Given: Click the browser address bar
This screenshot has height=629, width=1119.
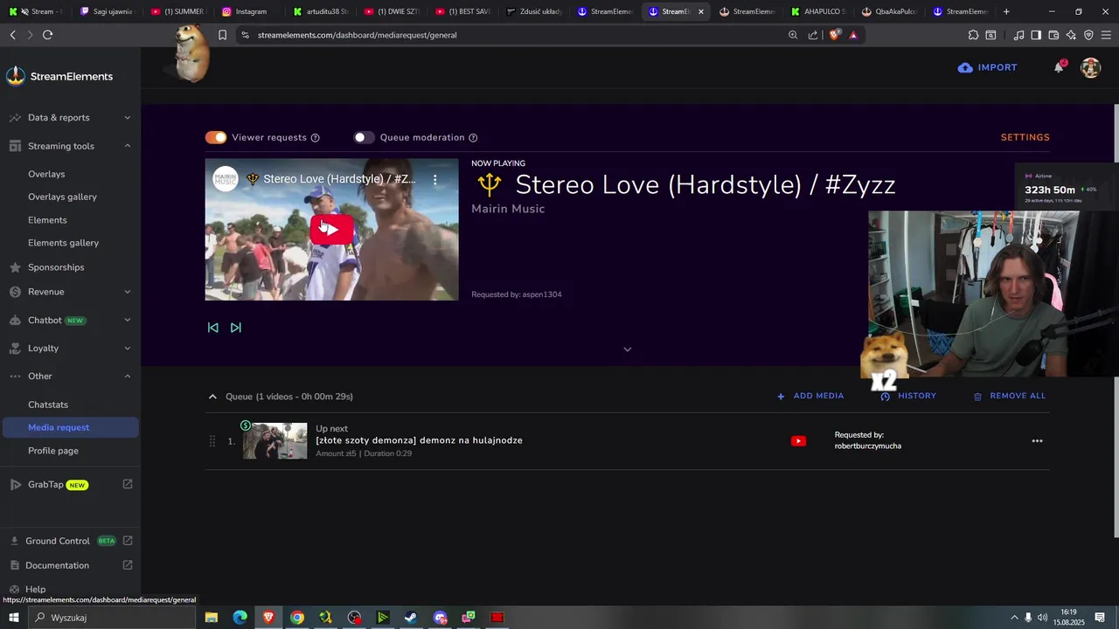Looking at the screenshot, I should [x=516, y=35].
